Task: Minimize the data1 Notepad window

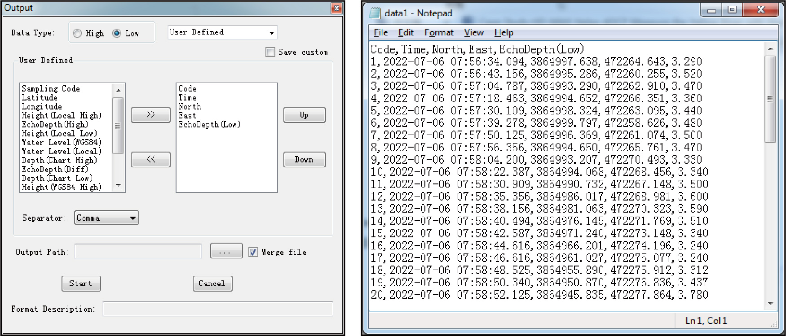Action: click(711, 10)
